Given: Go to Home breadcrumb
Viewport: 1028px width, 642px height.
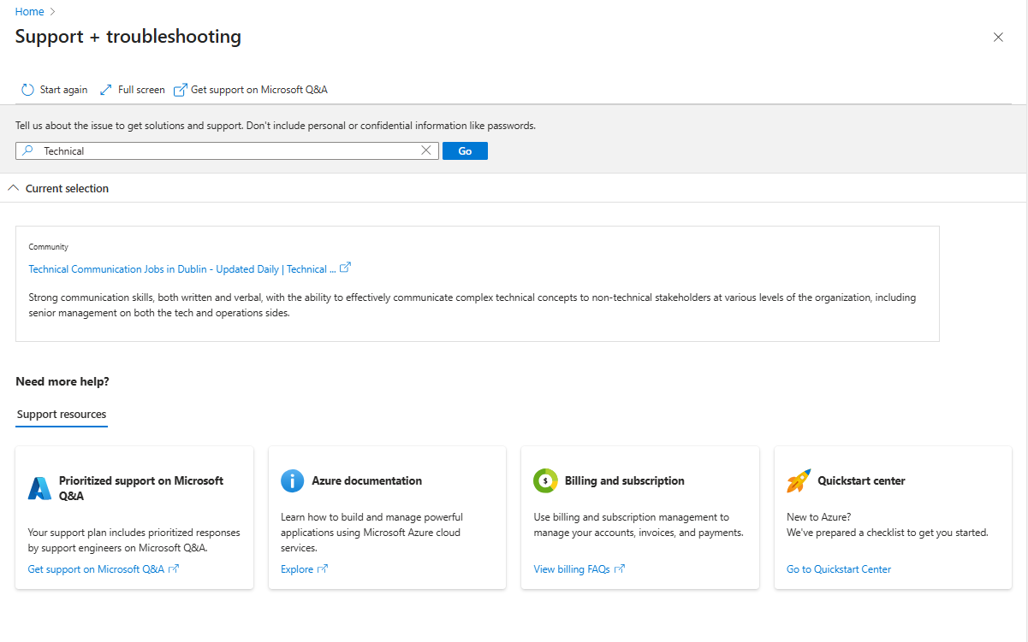Looking at the screenshot, I should [x=30, y=11].
